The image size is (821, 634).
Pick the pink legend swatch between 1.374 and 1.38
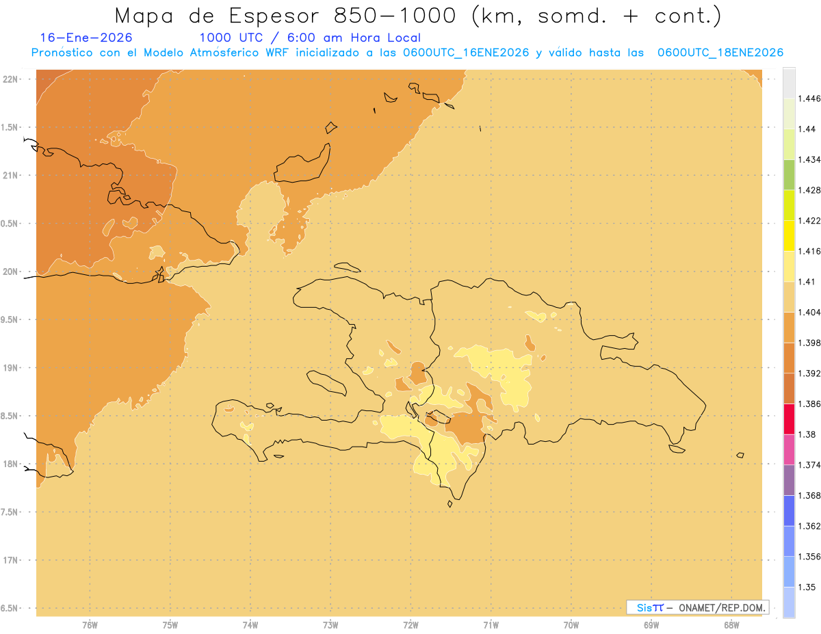[789, 449]
